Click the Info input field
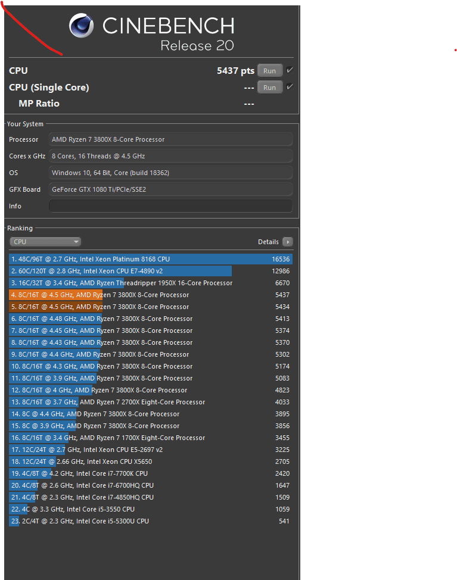 coord(170,206)
